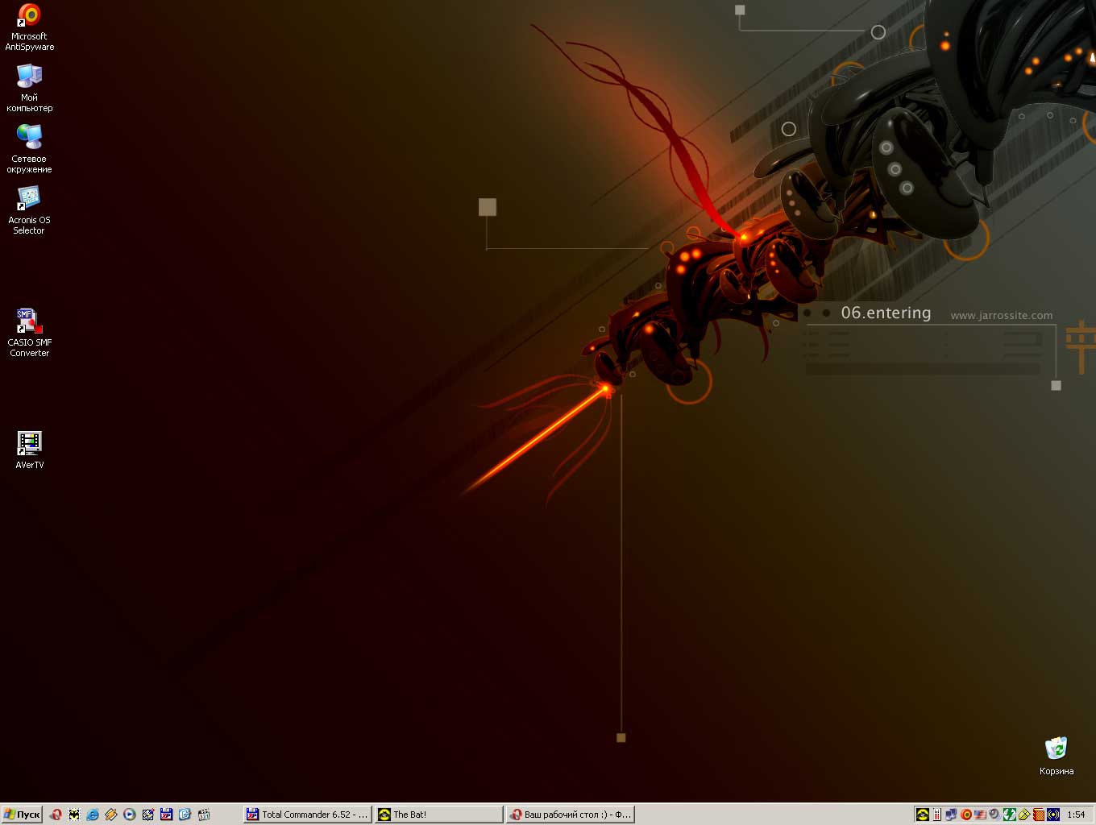Select the Сетевое окружение desktop icon
Viewport: 1096px width, 825px height.
tap(29, 149)
